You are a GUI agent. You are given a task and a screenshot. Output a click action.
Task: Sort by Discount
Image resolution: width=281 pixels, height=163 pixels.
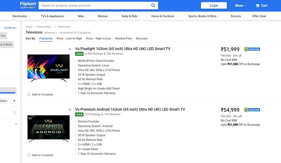pos(142,39)
